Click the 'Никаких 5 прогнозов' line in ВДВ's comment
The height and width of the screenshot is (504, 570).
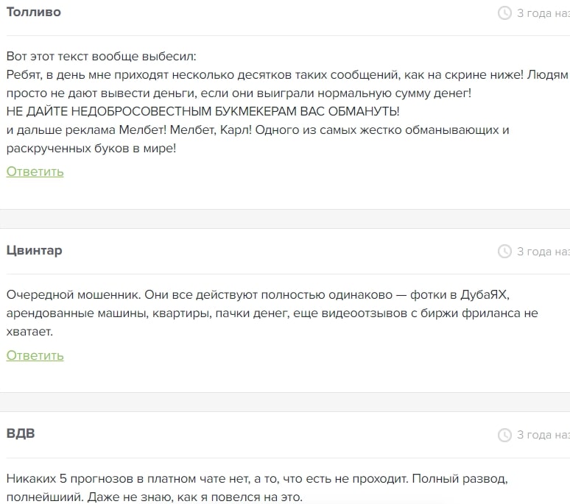click(x=257, y=478)
